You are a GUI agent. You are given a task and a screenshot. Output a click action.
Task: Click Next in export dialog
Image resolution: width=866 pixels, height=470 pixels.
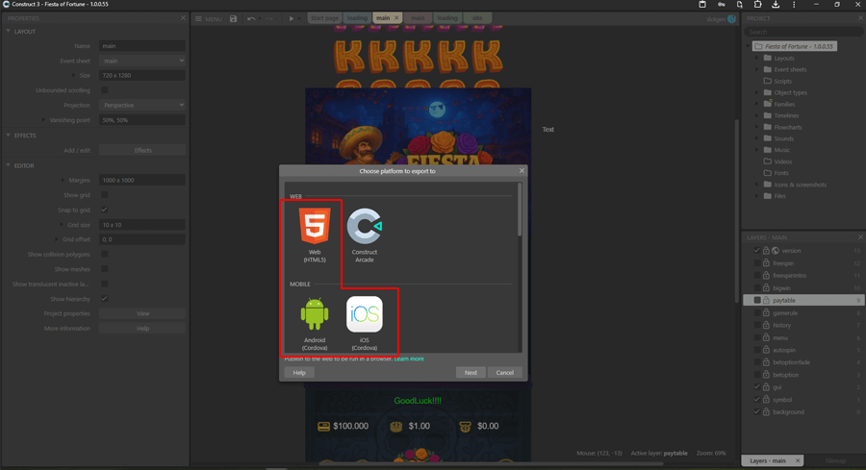coord(471,373)
